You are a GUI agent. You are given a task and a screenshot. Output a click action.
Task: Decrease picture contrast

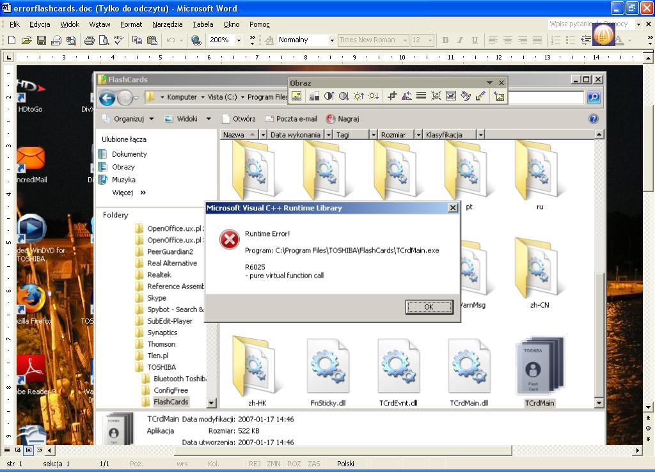tap(343, 97)
